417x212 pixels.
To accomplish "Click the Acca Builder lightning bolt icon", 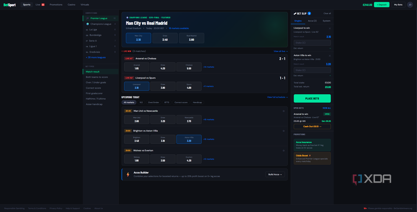I will [128, 175].
